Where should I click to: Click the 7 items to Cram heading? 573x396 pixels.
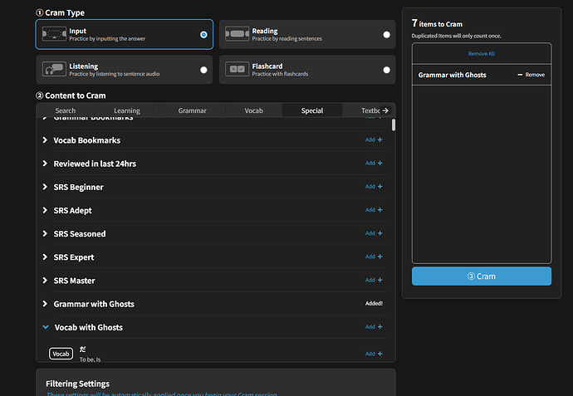pos(437,24)
